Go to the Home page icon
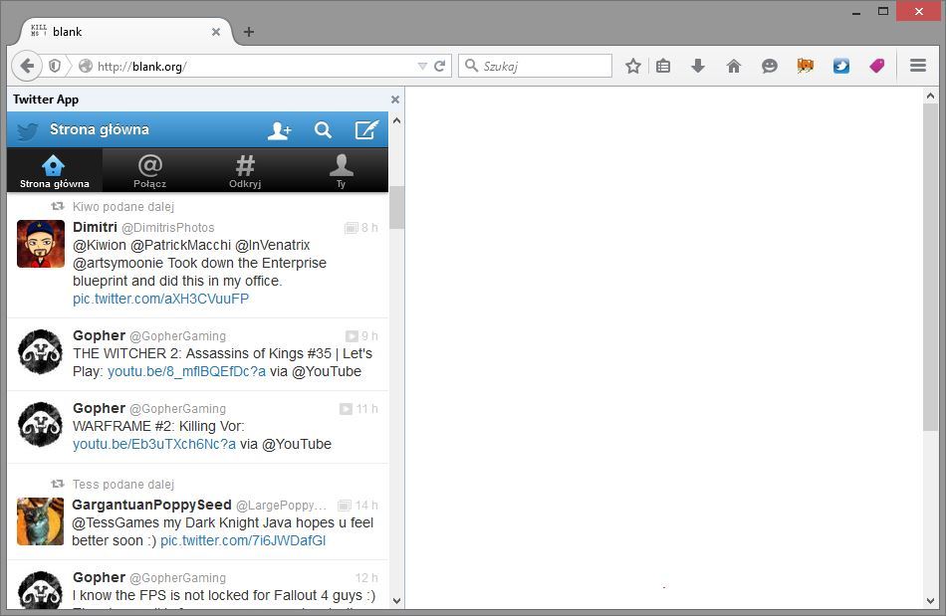 click(734, 66)
